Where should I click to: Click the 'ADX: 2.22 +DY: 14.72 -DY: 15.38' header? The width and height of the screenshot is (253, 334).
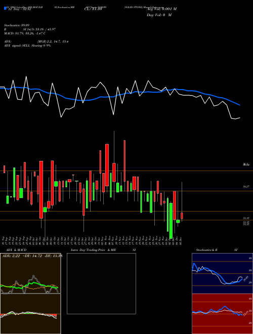tap(32, 256)
